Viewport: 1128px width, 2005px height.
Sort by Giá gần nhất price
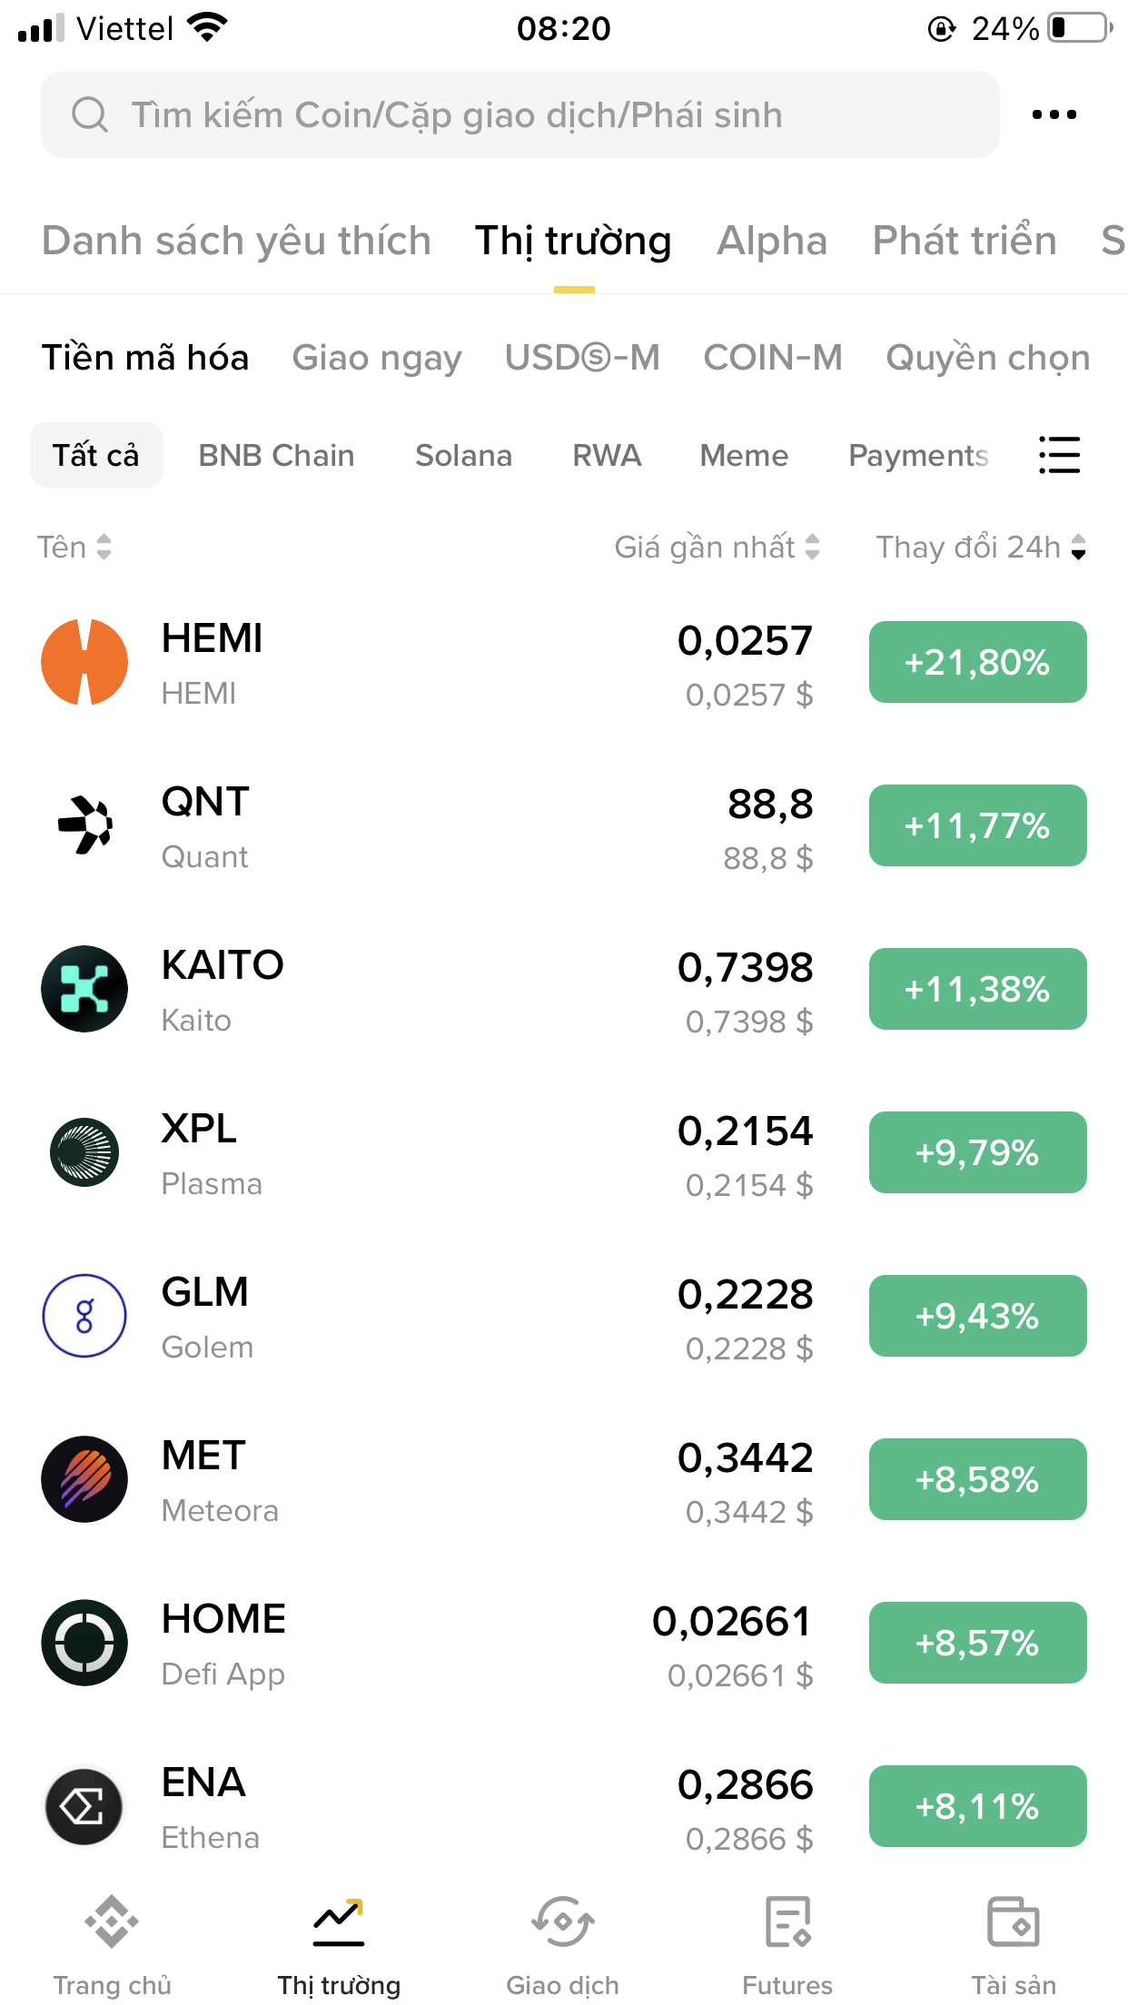pyautogui.click(x=717, y=547)
